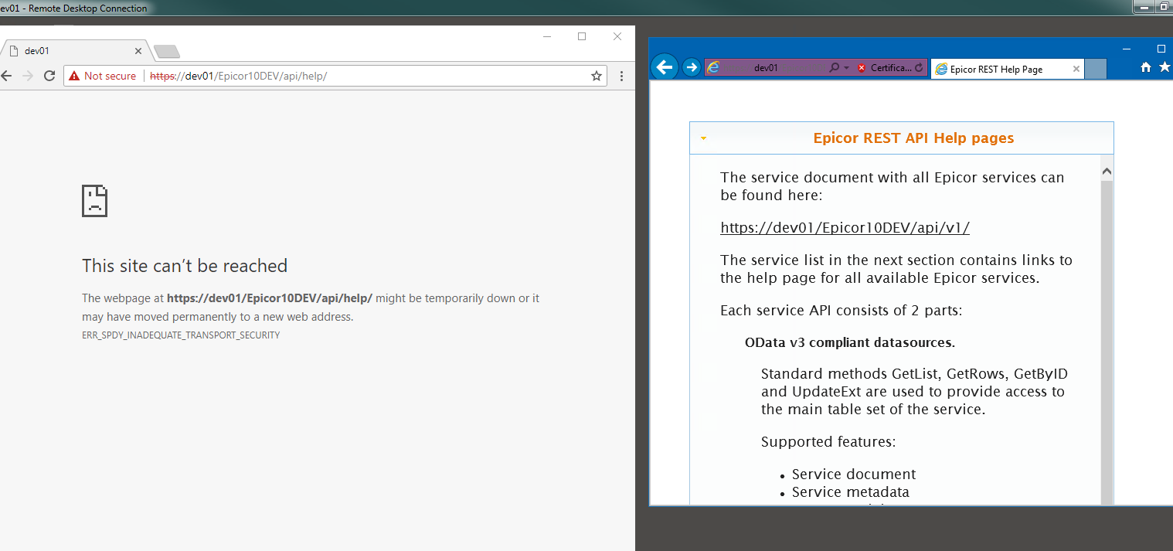Click the Chrome address bar URL

coord(238,76)
